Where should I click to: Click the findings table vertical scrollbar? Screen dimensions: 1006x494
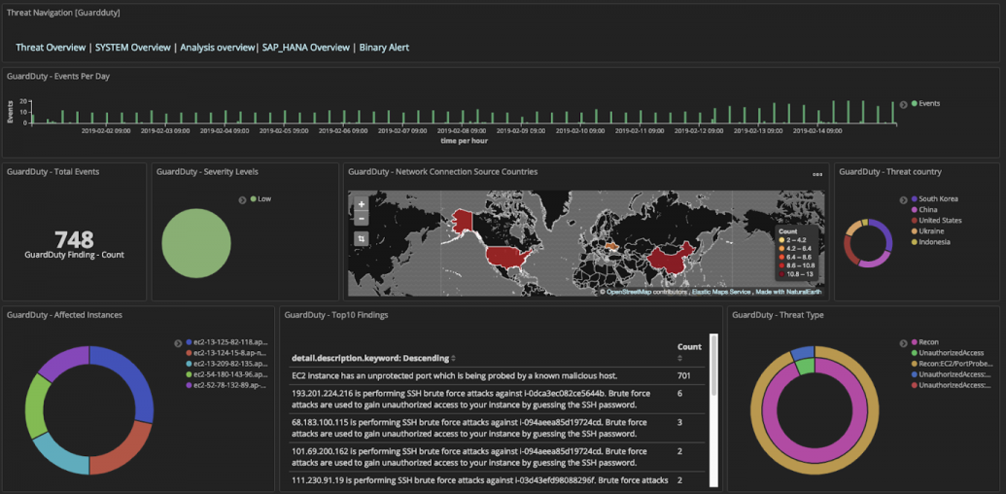[x=712, y=364]
